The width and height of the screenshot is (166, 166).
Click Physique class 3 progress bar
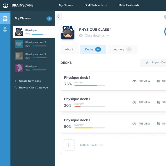pyautogui.click(x=39, y=58)
